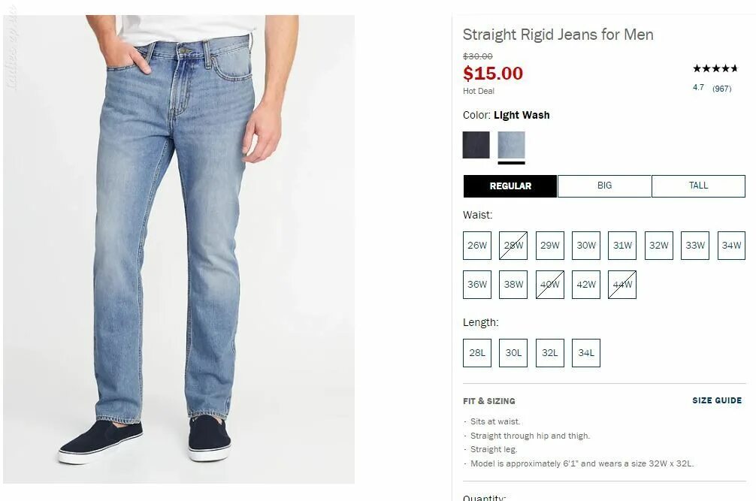Image resolution: width=756 pixels, height=501 pixels.
Task: Click the star rating icons
Action: click(x=715, y=68)
